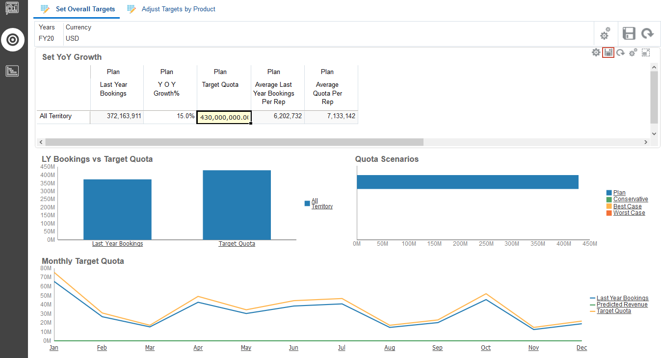Click the Last Year Bookings bar chart axis label
This screenshot has width=661, height=358.
point(117,244)
